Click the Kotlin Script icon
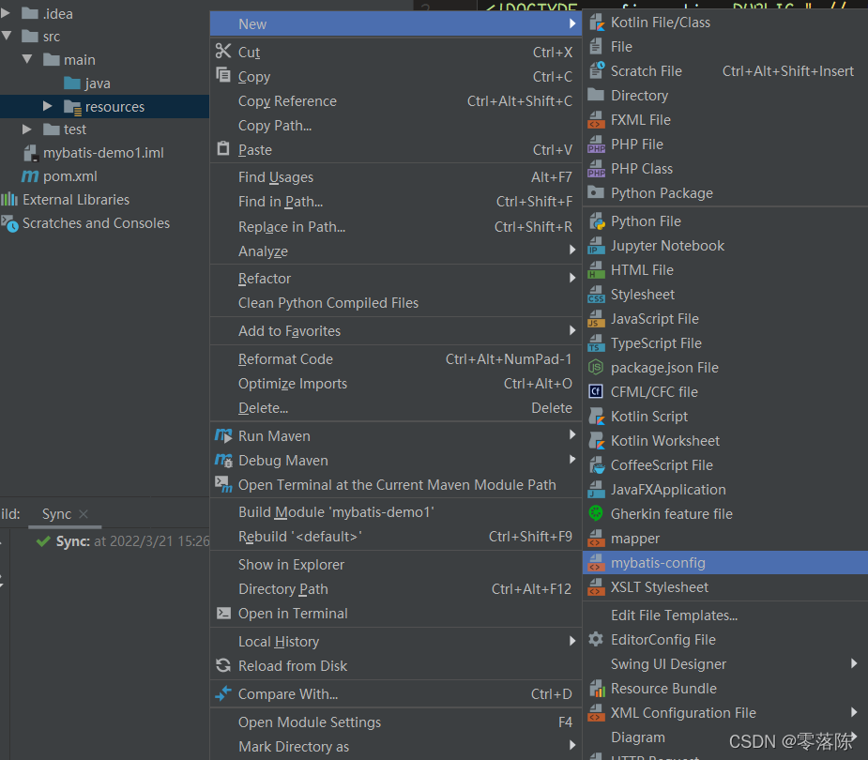Image resolution: width=868 pixels, height=760 pixels. (596, 417)
